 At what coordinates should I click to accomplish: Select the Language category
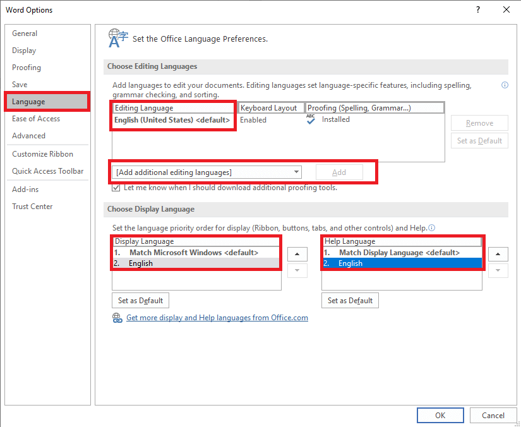pos(47,102)
